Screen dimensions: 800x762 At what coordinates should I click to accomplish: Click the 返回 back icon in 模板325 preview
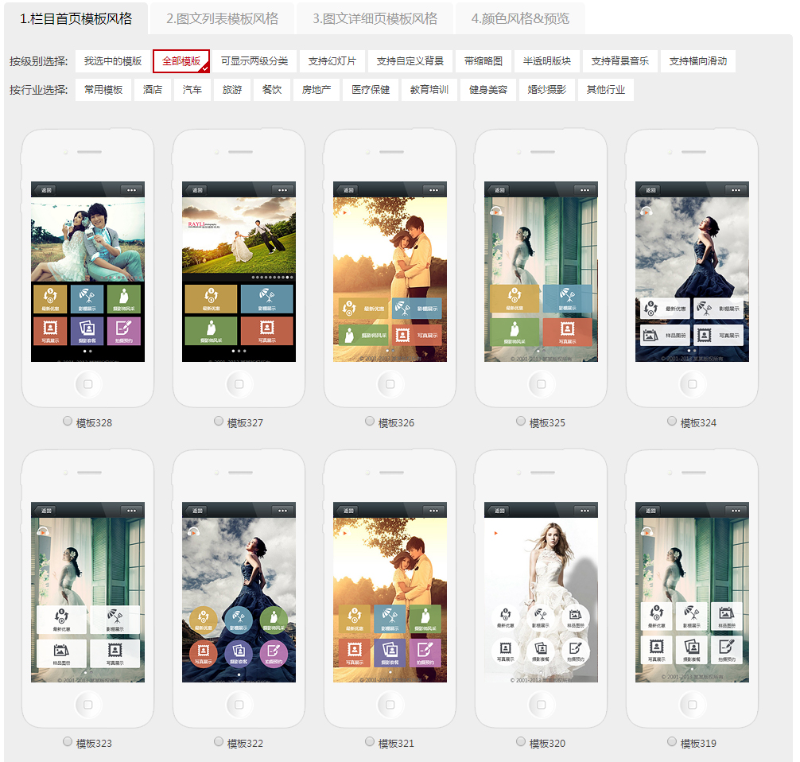pyautogui.click(x=499, y=190)
